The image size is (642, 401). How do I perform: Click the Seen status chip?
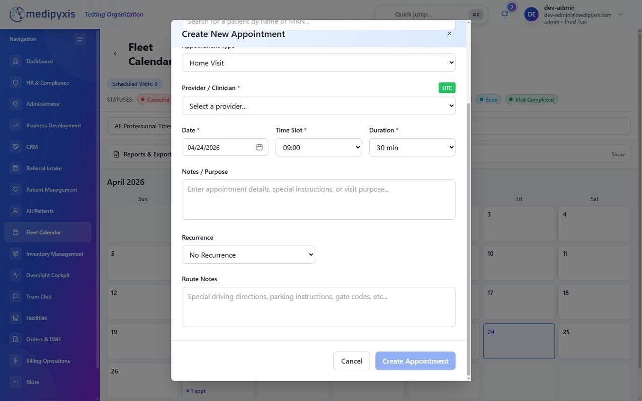(489, 99)
